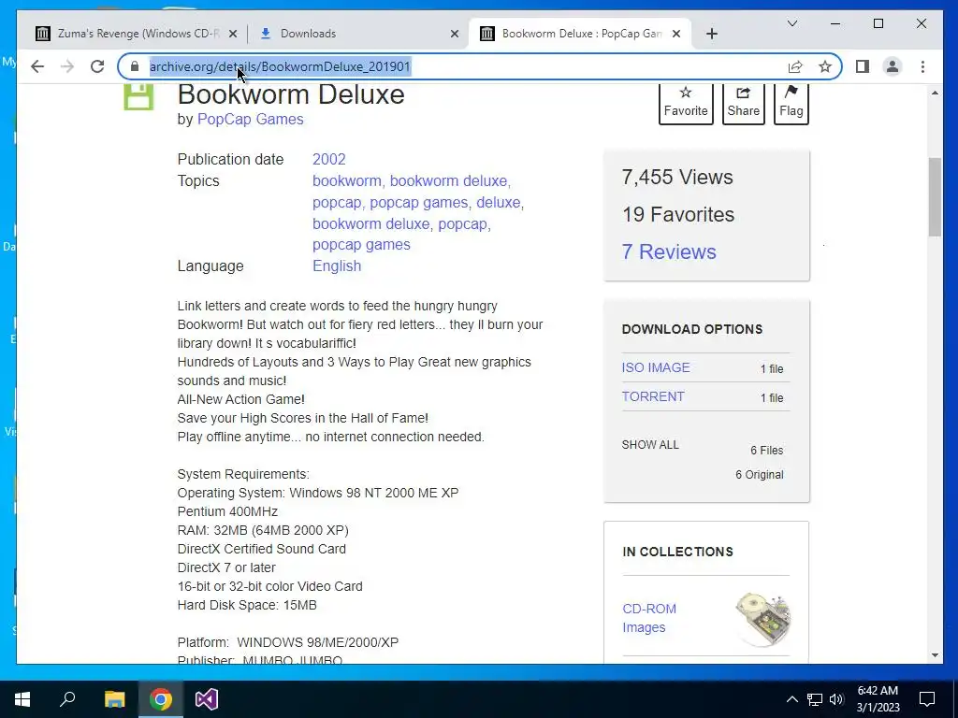The width and height of the screenshot is (958, 718).
Task: Click the Favorite star button
Action: (x=686, y=103)
